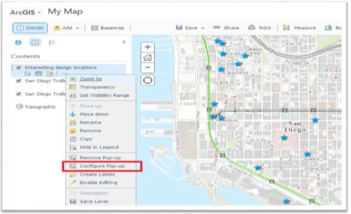Select the Topographic basemap layer

pos(41,107)
